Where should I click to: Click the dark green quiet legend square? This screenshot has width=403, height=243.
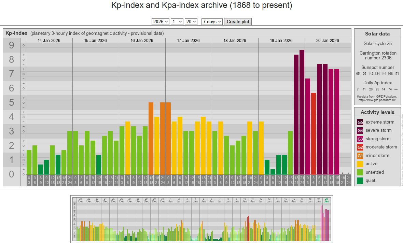tap(360, 181)
